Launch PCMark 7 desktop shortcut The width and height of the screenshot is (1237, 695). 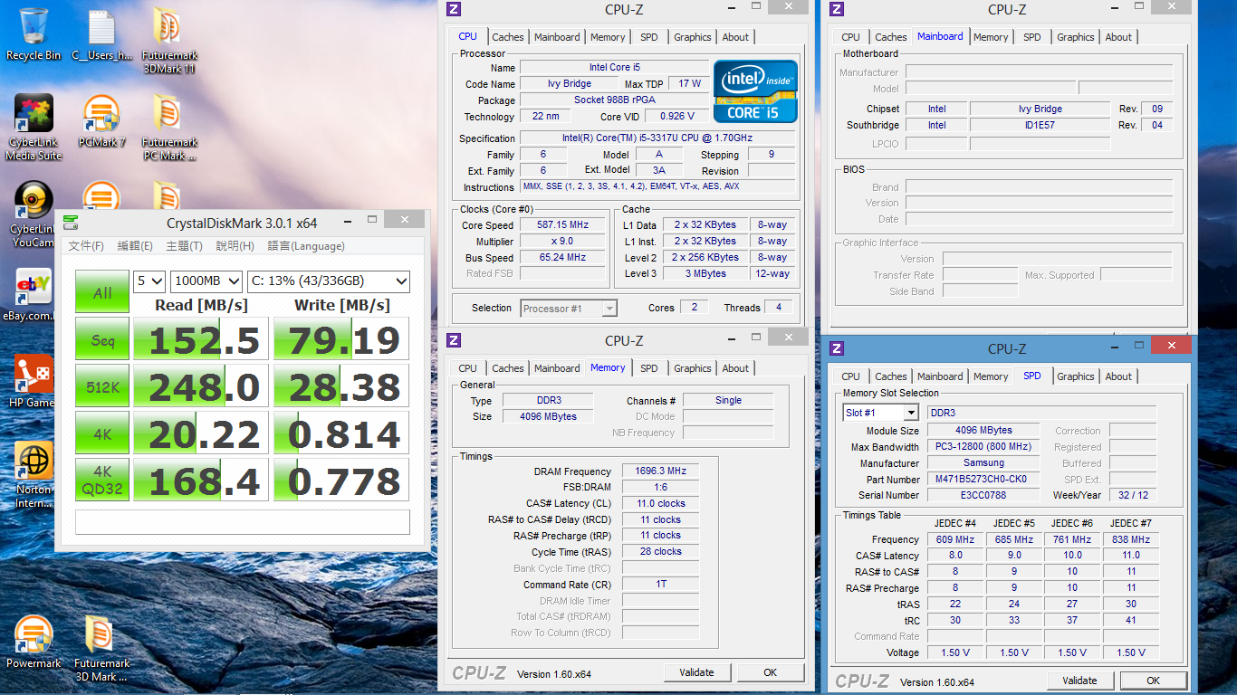pos(101,121)
